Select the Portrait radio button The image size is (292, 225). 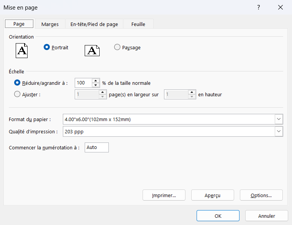click(46, 47)
